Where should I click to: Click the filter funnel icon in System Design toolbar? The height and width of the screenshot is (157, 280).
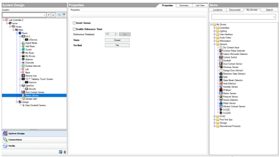tap(64, 15)
